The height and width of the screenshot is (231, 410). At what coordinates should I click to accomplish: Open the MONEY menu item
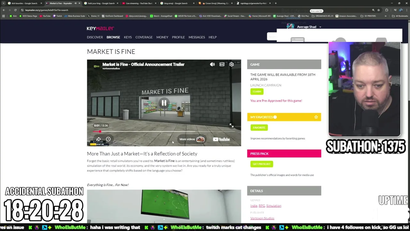click(162, 37)
